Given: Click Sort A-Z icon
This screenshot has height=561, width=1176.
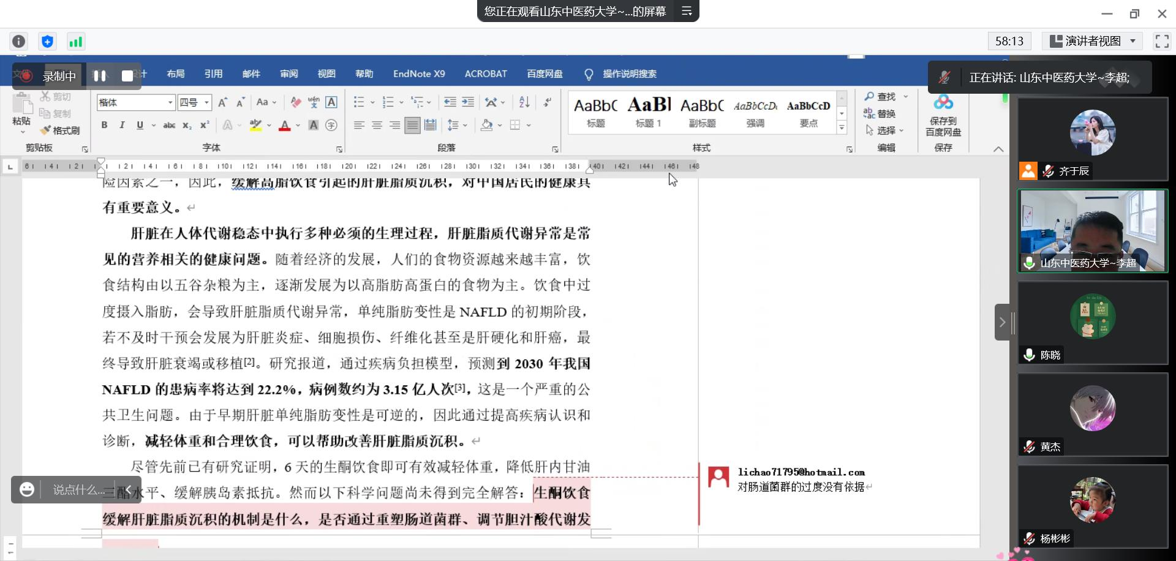Looking at the screenshot, I should tap(524, 102).
